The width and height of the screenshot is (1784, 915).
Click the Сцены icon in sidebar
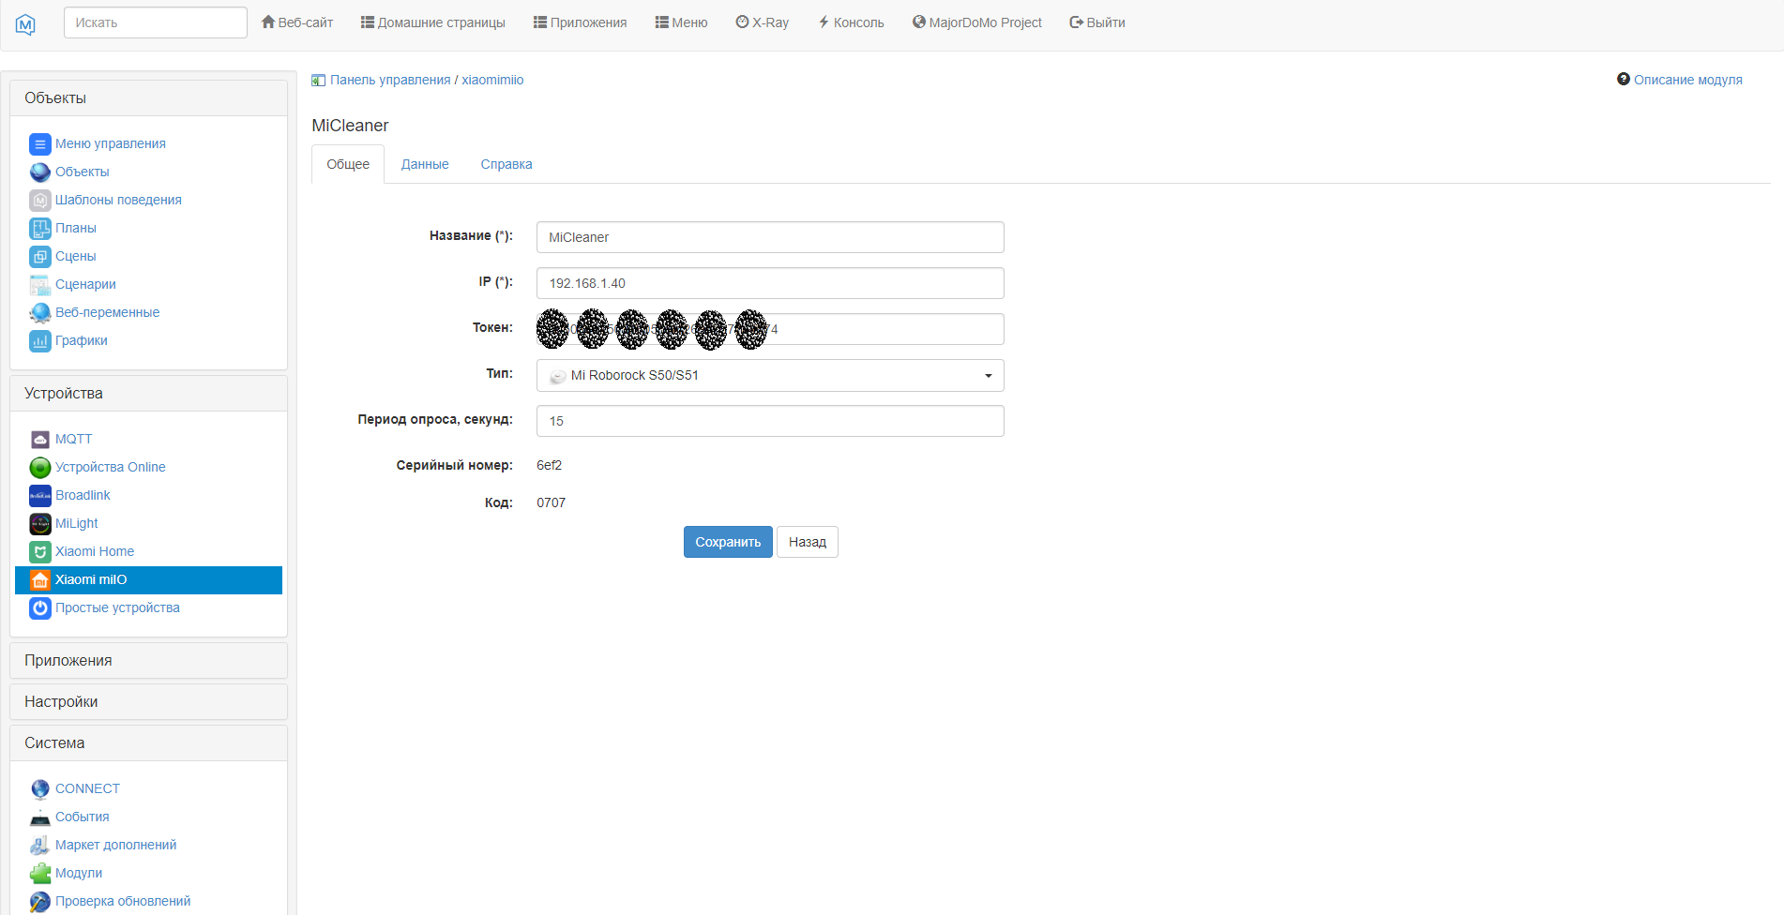[39, 257]
